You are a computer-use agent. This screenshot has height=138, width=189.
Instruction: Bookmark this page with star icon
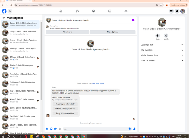(x=161, y=5)
